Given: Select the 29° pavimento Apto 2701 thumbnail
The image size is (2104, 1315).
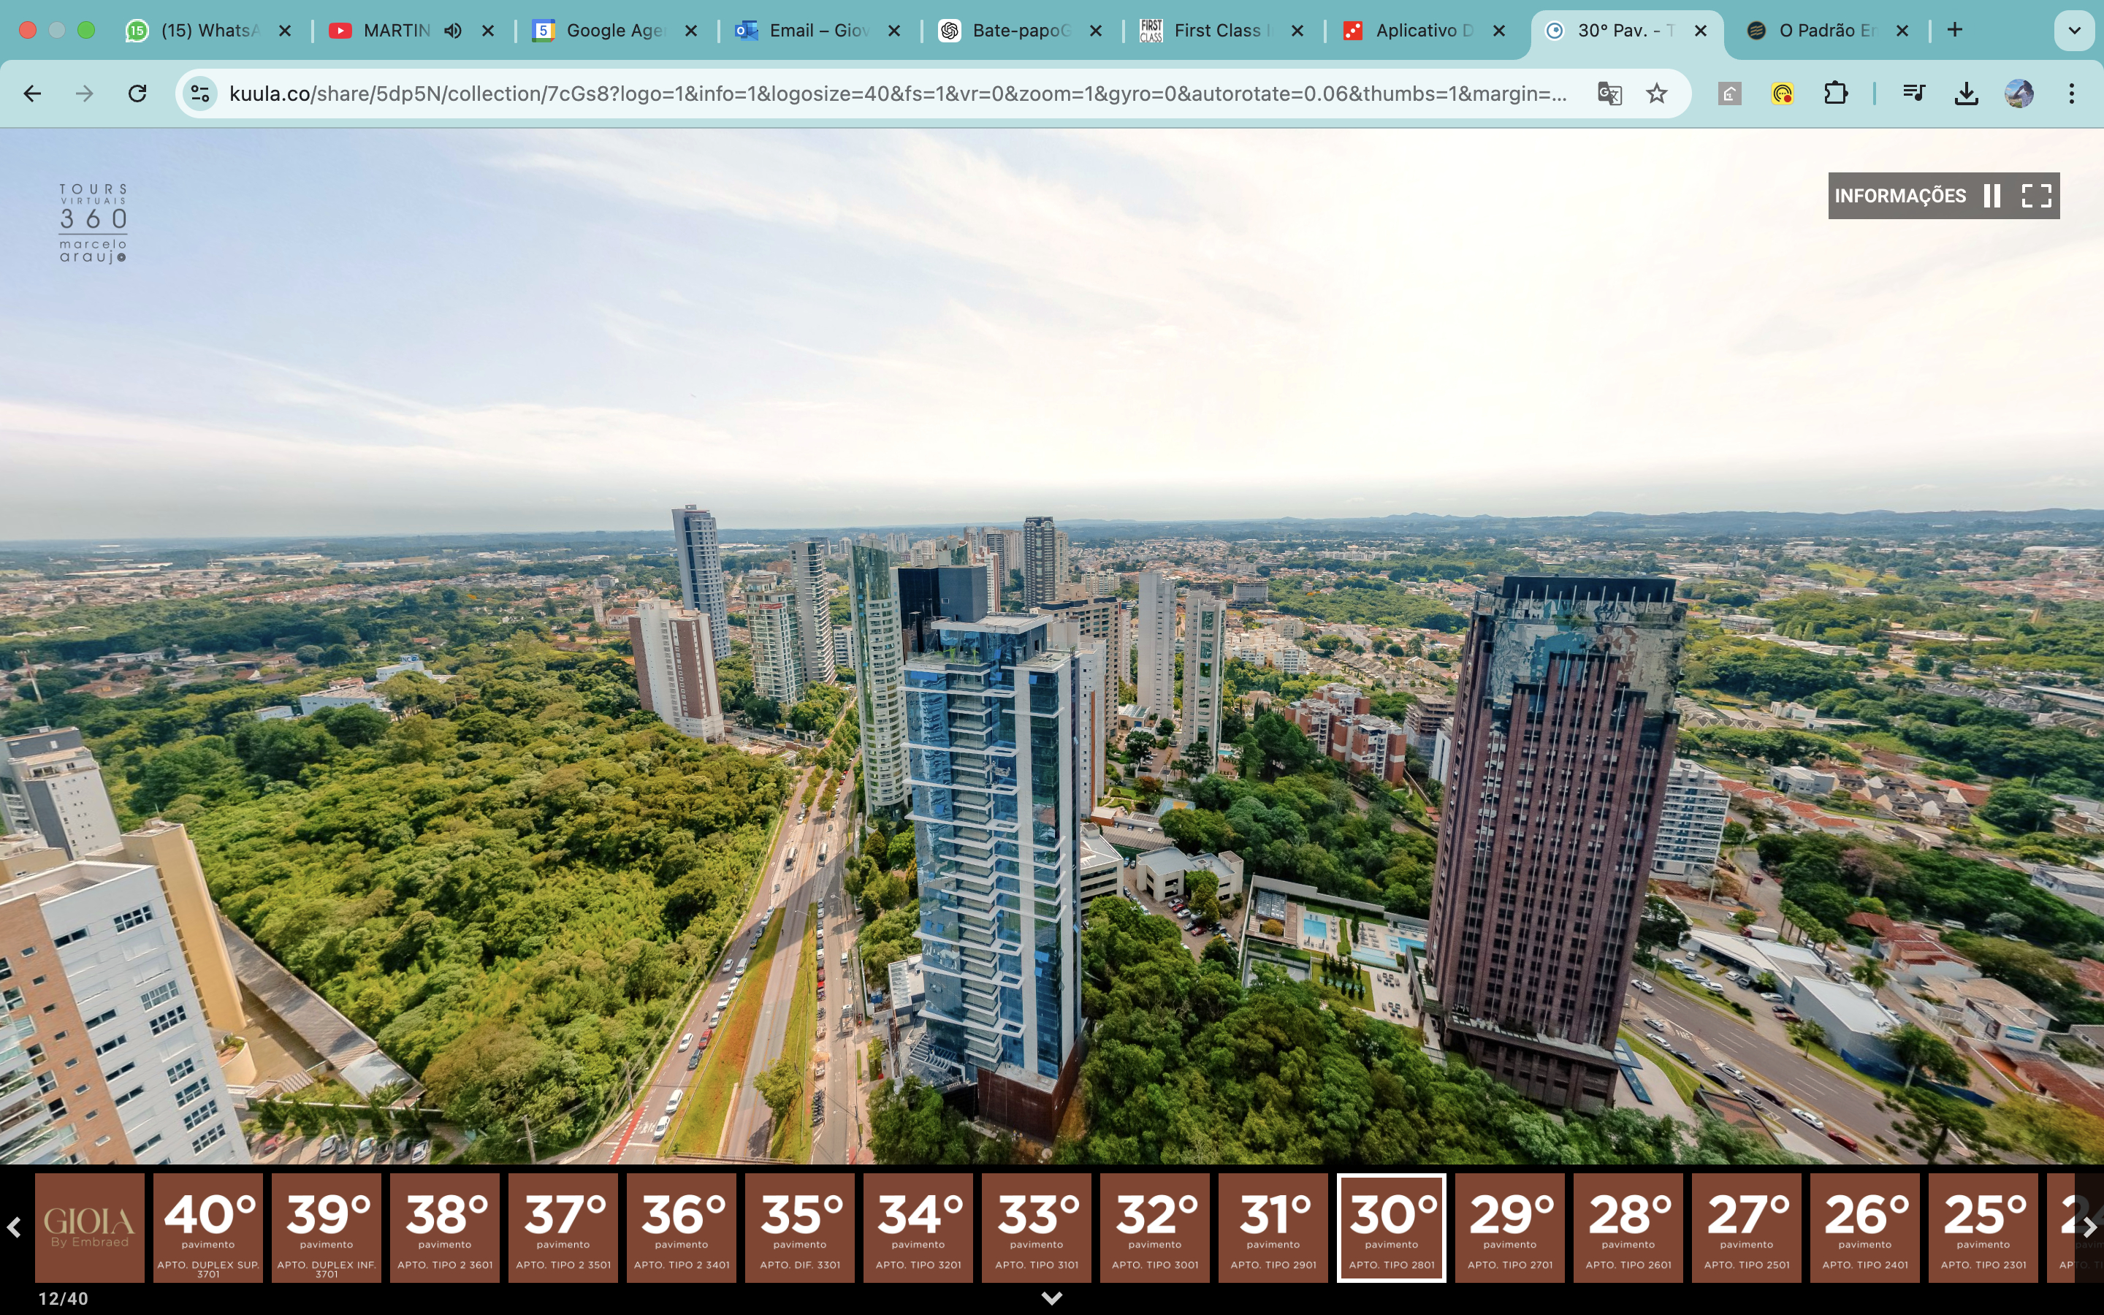Looking at the screenshot, I should [x=1509, y=1227].
